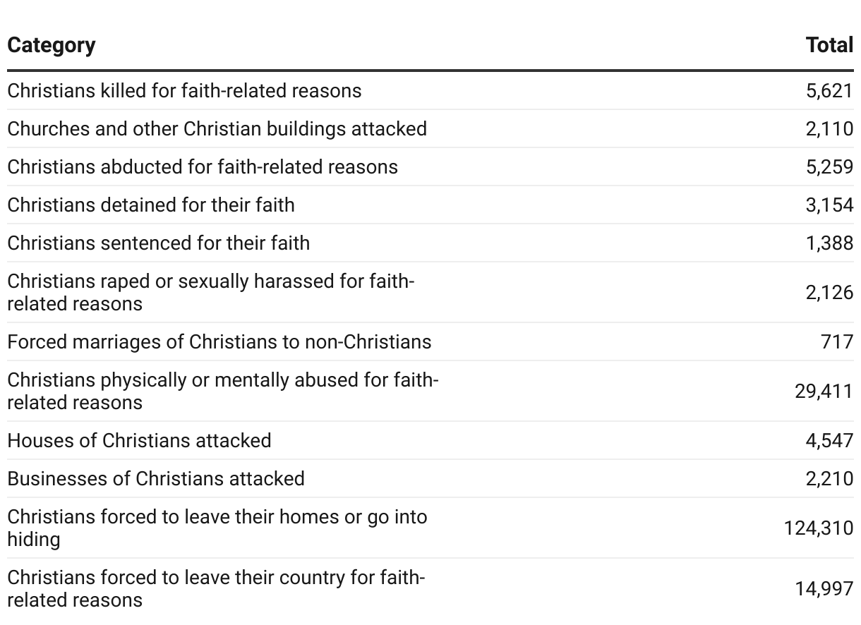Image resolution: width=861 pixels, height=625 pixels.
Task: Select Christians sentenced for their faith row
Action: (x=430, y=243)
